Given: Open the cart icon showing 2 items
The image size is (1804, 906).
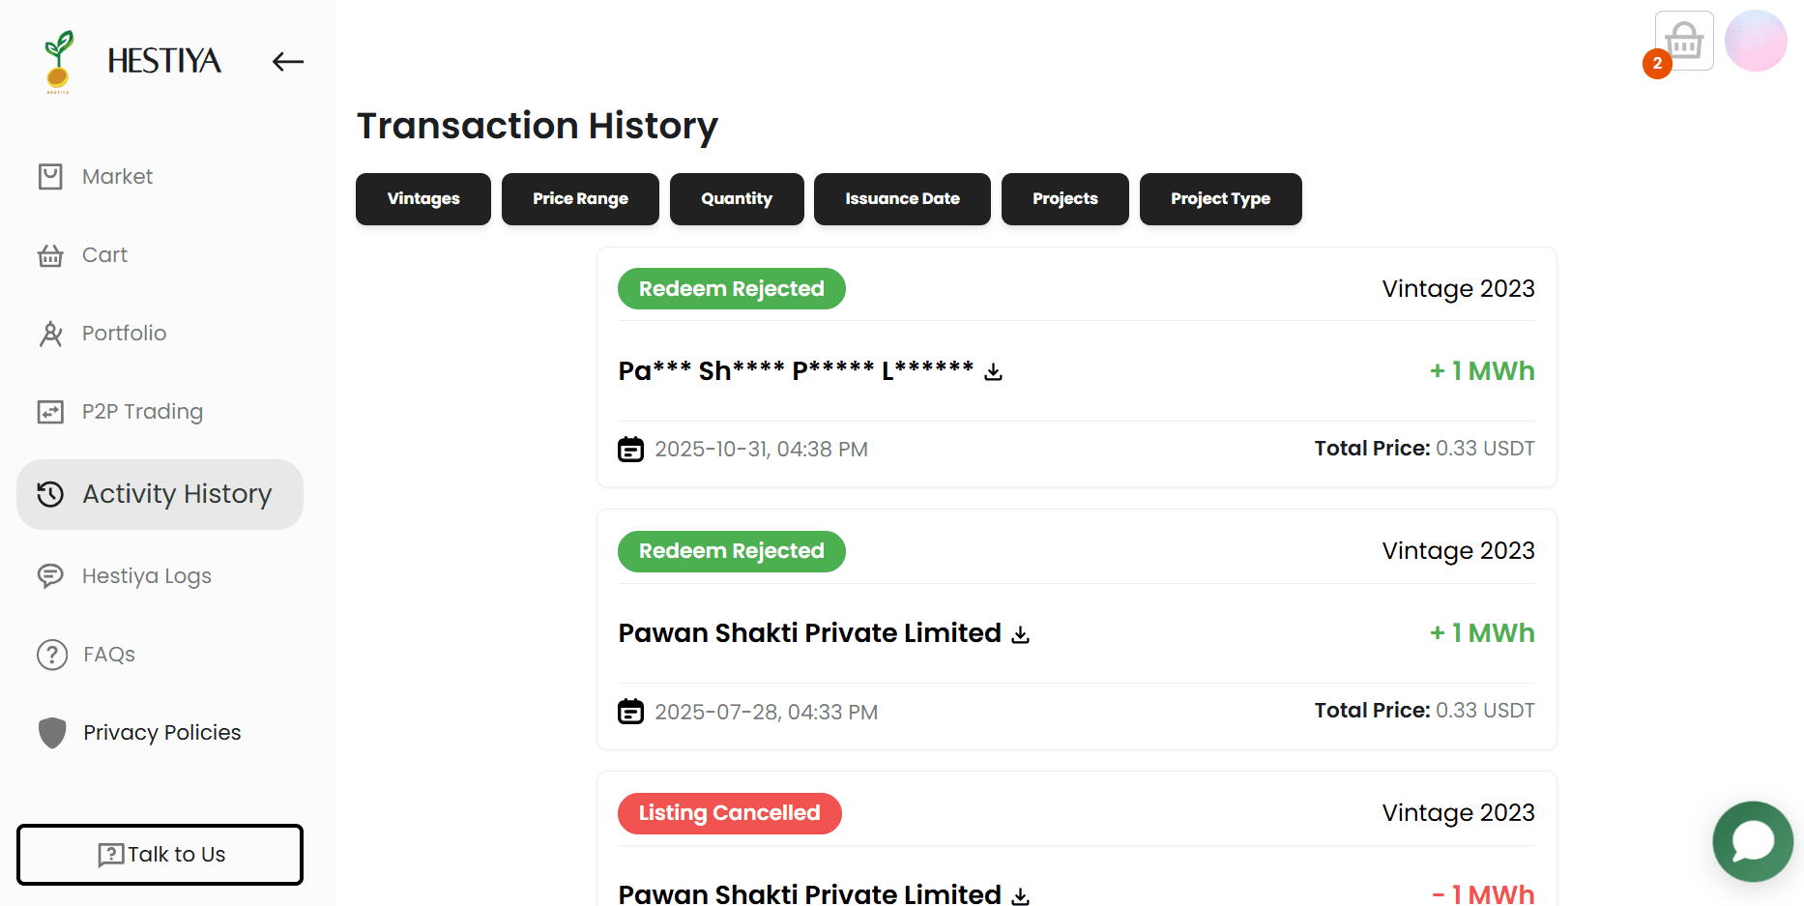Looking at the screenshot, I should tap(1683, 41).
